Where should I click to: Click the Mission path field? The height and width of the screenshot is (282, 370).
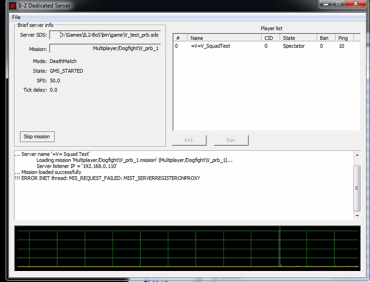[x=105, y=48]
